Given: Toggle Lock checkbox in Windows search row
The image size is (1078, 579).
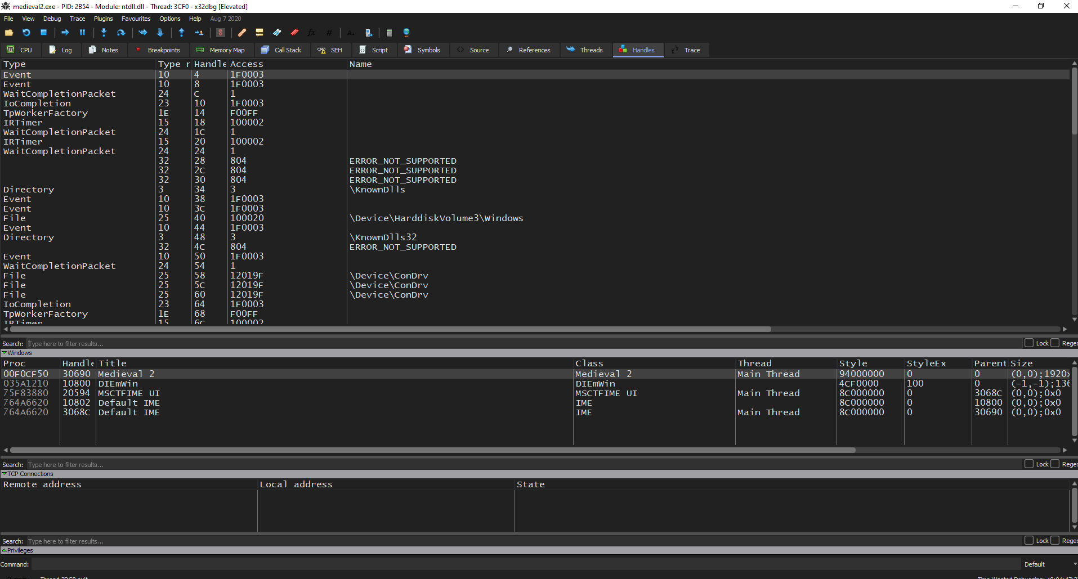Looking at the screenshot, I should tap(1029, 464).
